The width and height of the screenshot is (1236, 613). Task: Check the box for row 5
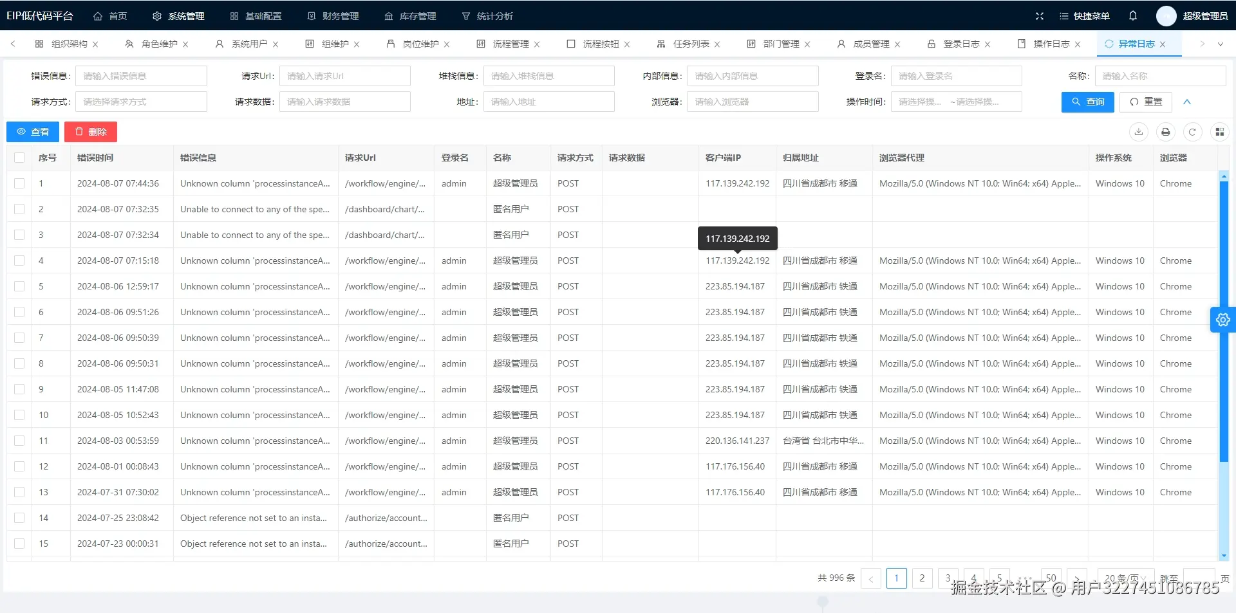point(19,286)
